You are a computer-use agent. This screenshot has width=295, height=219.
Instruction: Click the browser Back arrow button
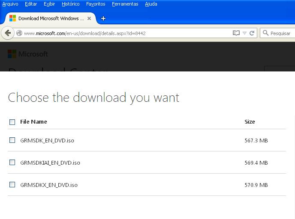[x=8, y=33]
